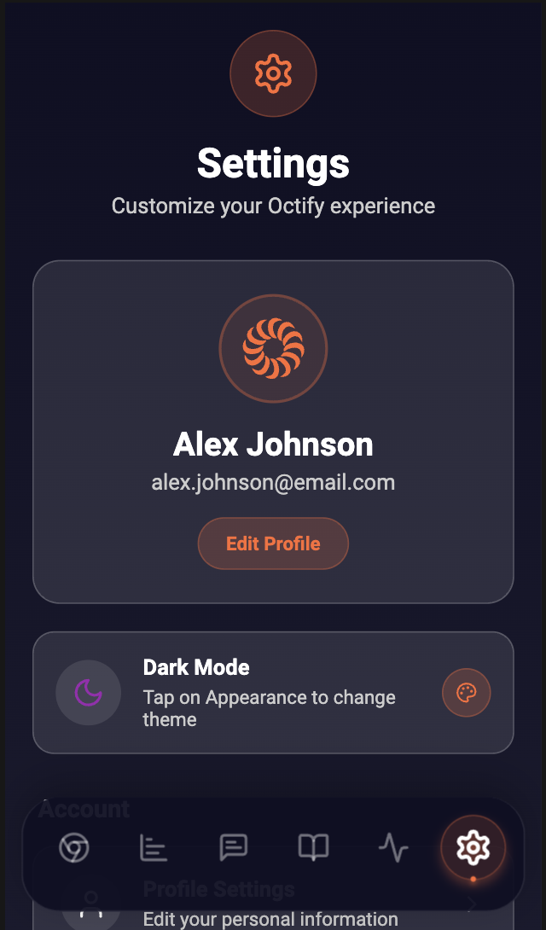Click the 'Customize your Octify experience' subtitle
This screenshot has width=546, height=930.
pos(273,206)
